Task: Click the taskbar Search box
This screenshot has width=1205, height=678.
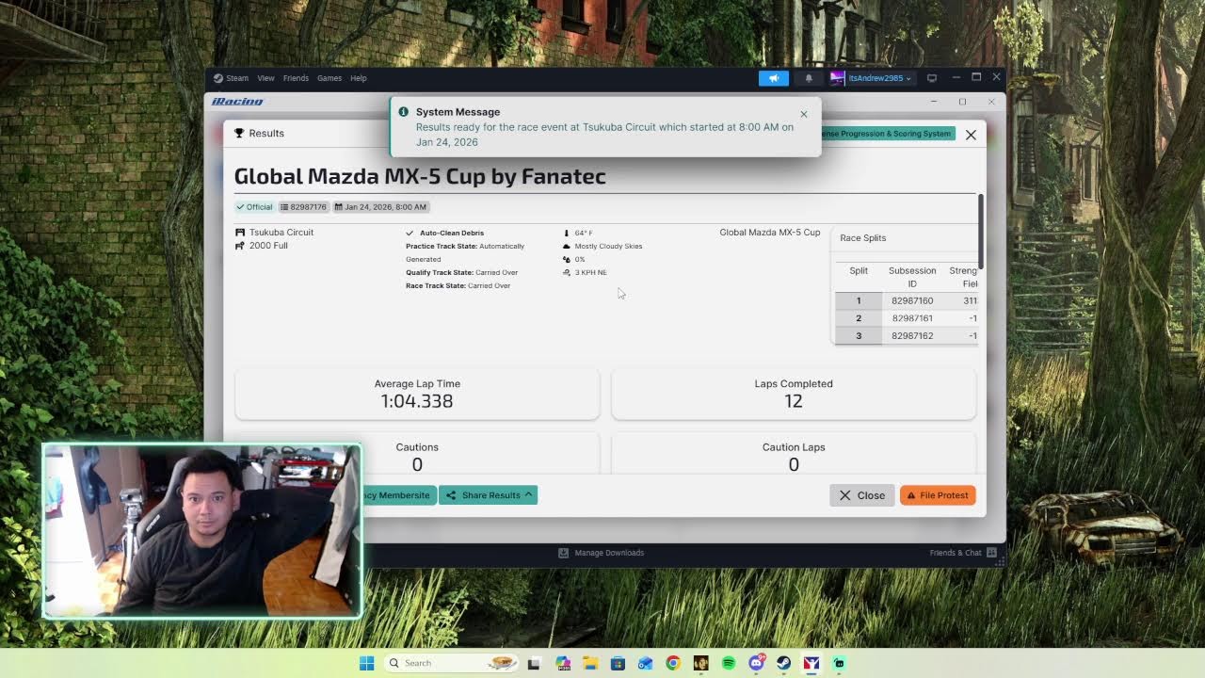Action: pos(453,663)
